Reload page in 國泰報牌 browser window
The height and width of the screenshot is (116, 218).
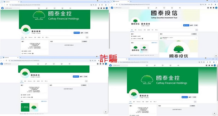pyautogui.click(x=7, y=5)
